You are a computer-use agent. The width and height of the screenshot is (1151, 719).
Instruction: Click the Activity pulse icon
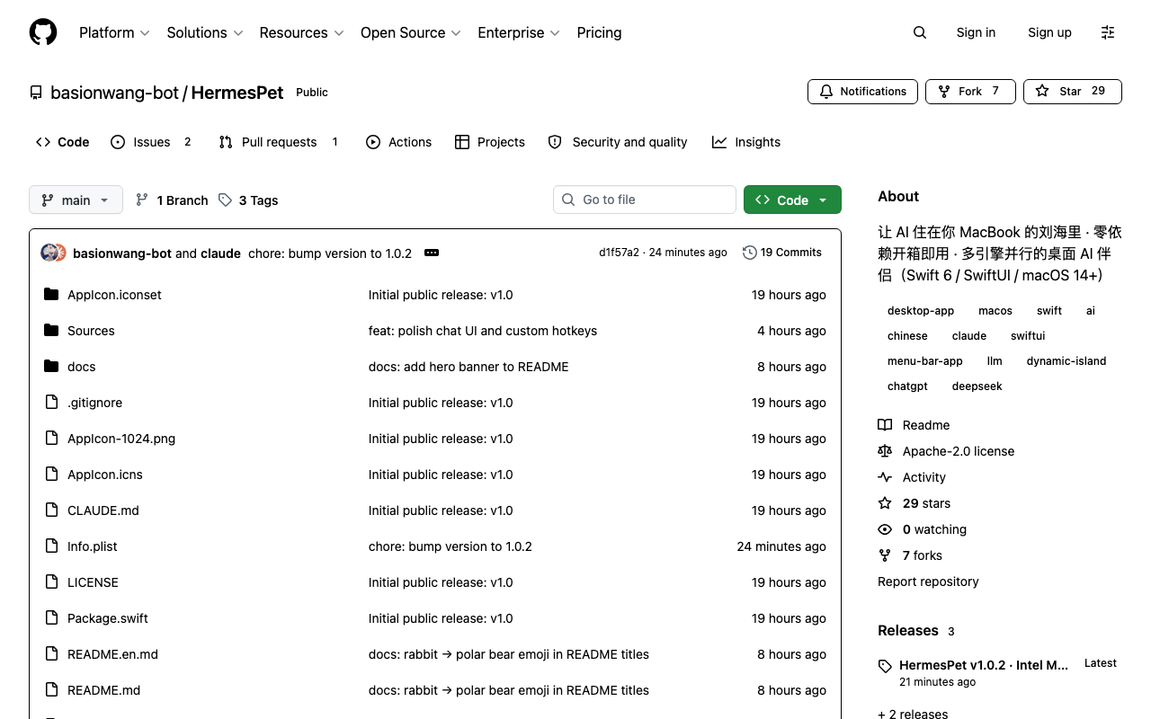click(885, 477)
